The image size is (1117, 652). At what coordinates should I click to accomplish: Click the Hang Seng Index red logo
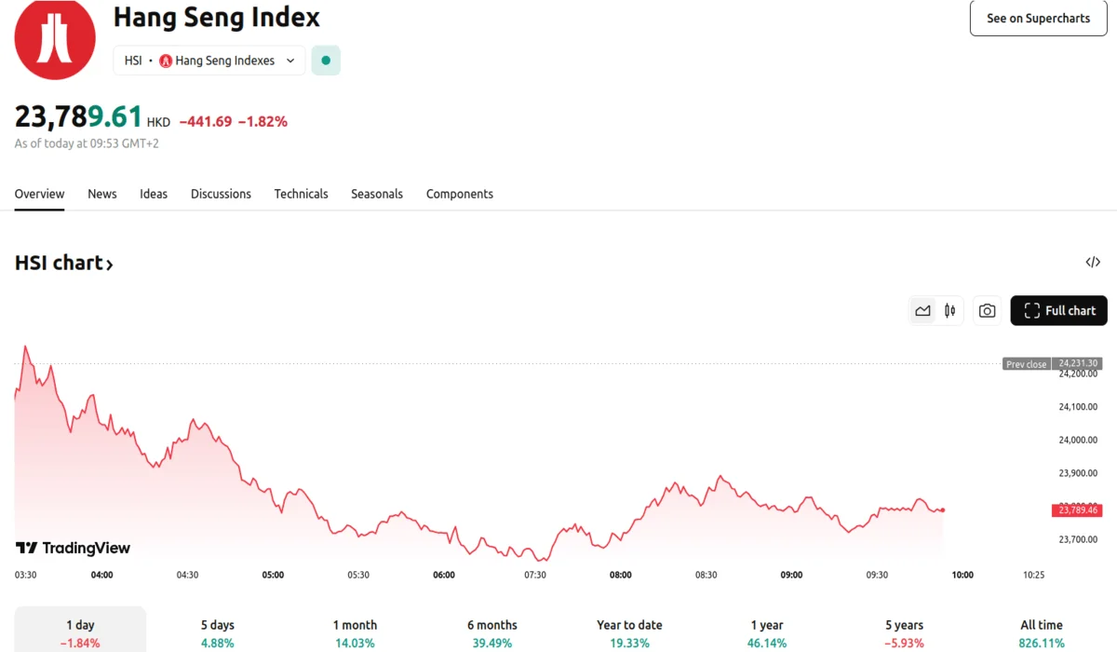55,39
